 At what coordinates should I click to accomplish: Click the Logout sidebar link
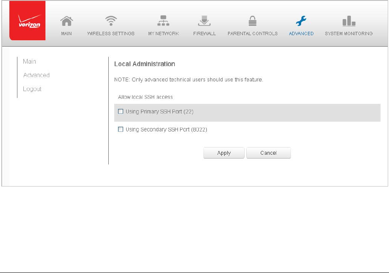coord(32,89)
